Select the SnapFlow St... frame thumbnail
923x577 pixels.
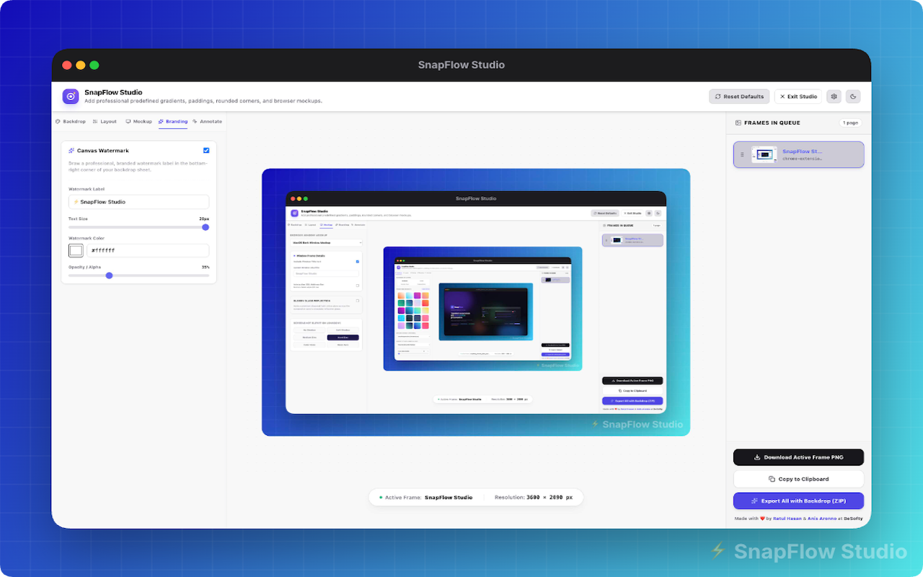coord(764,154)
